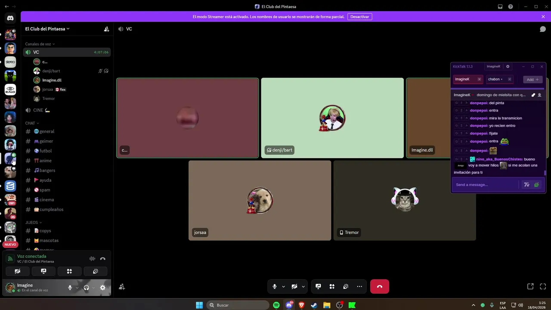Select the ImagineK chat tab in KickTalk
The height and width of the screenshot is (310, 551).
(x=468, y=79)
